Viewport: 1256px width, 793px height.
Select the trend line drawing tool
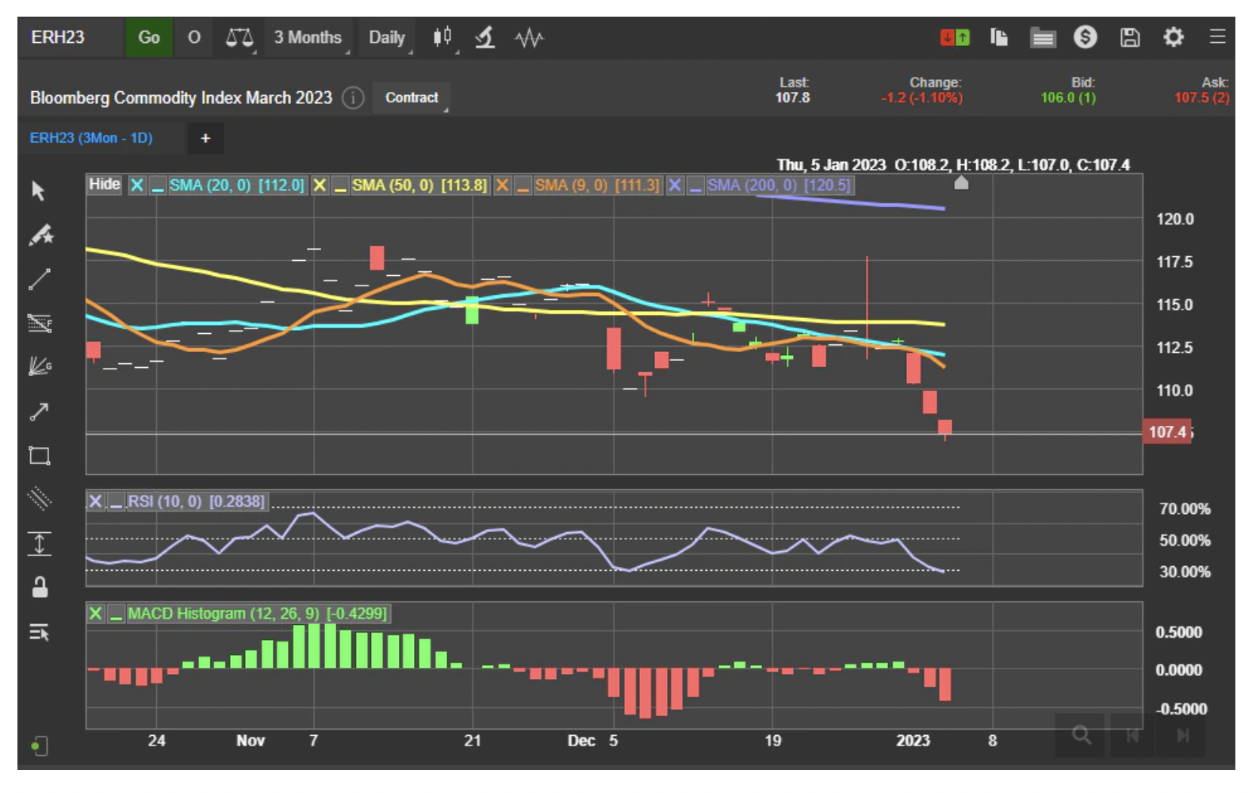tap(40, 279)
